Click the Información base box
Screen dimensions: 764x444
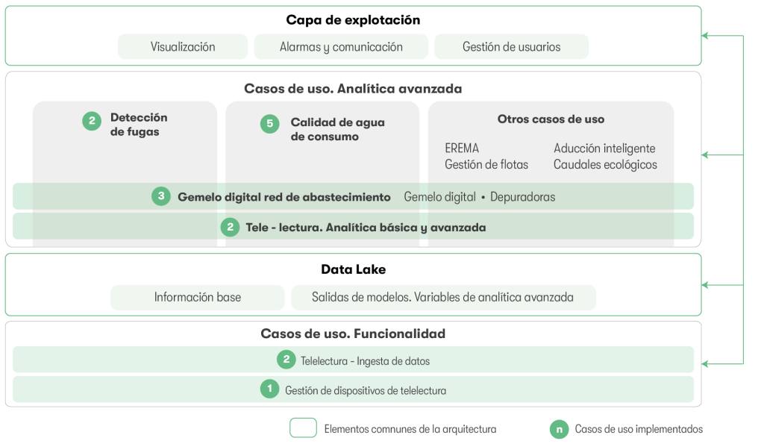197,297
